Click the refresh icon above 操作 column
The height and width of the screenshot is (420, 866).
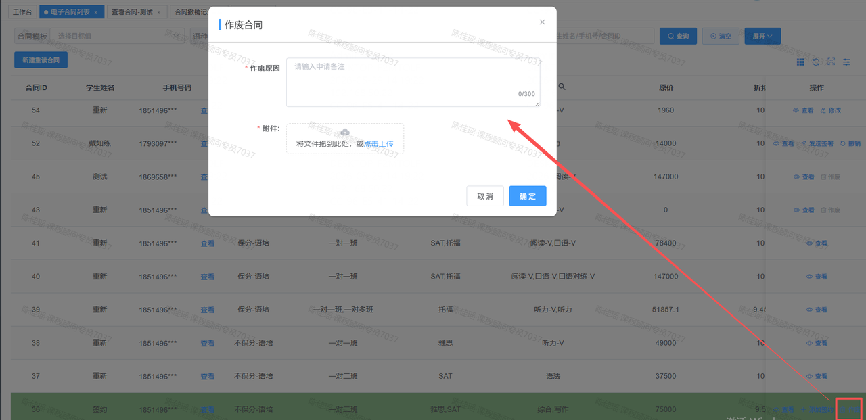tap(816, 62)
